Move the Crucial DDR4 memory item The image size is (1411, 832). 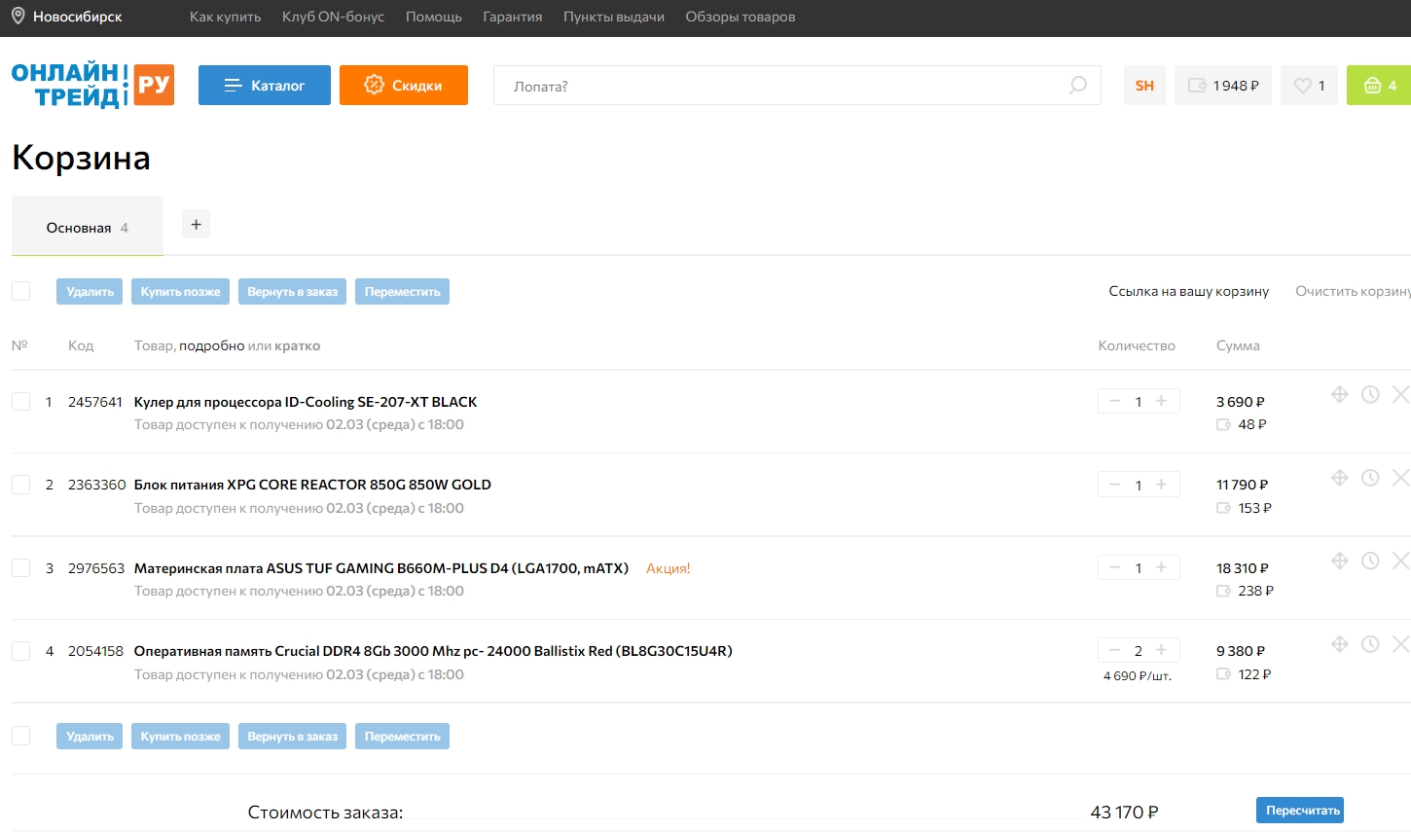point(1340,644)
